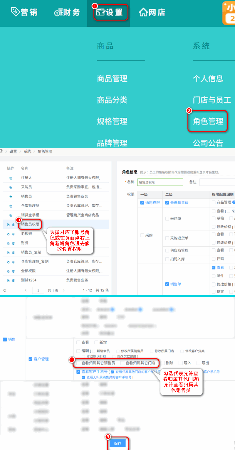Go to next page arrow in pagination
235x450 pixels.
64,290
